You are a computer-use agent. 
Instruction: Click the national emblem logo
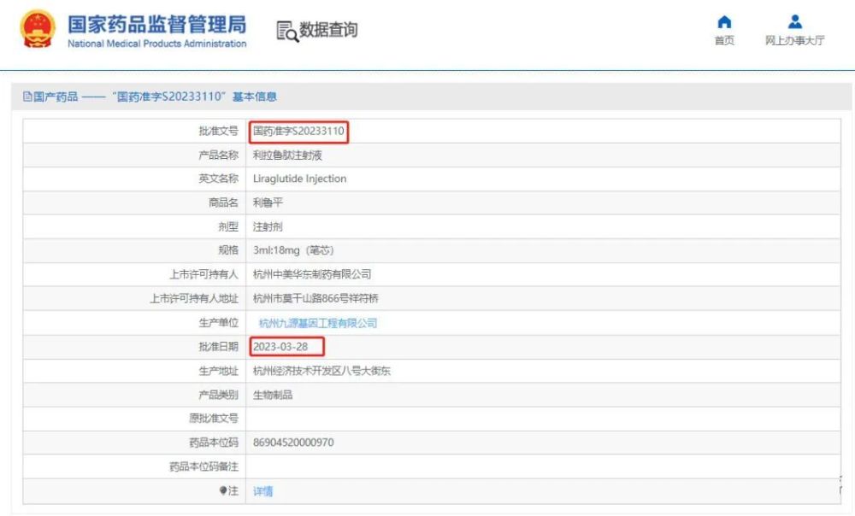pyautogui.click(x=38, y=29)
